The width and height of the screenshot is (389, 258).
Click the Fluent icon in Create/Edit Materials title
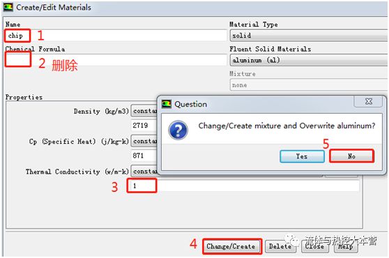8,7
